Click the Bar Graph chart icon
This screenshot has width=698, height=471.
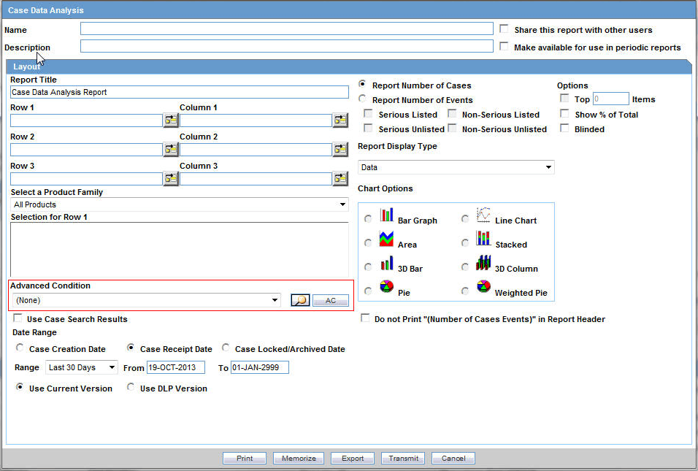pyautogui.click(x=386, y=215)
